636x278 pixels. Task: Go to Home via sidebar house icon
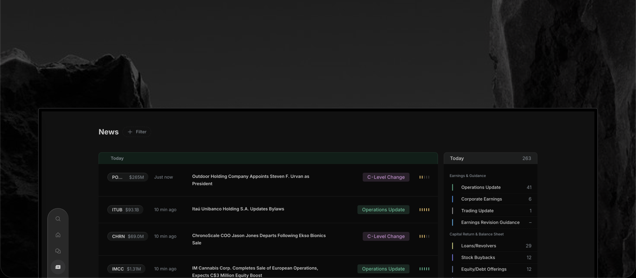[x=58, y=235]
